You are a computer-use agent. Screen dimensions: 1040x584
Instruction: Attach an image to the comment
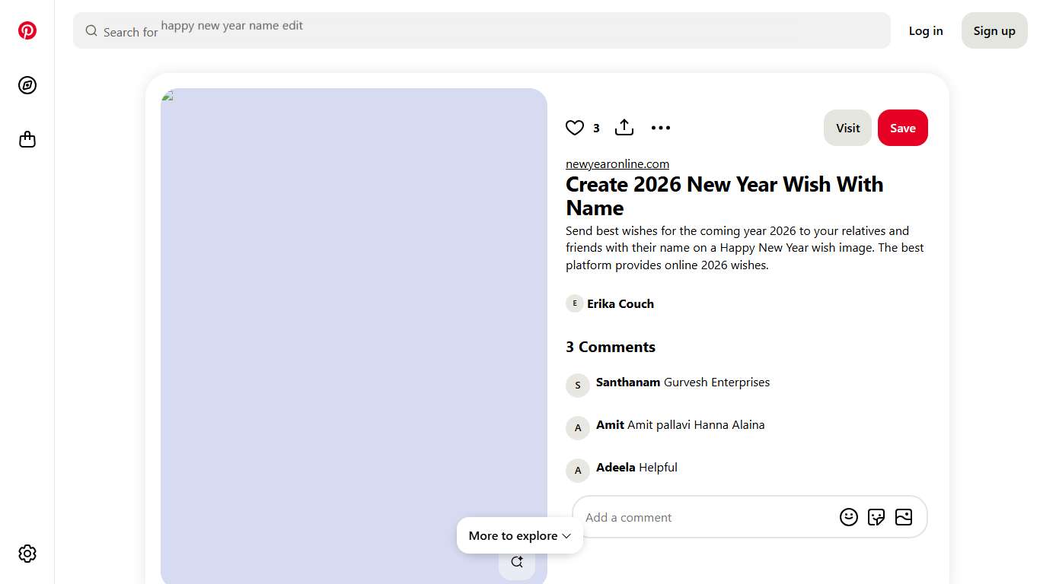(x=904, y=516)
